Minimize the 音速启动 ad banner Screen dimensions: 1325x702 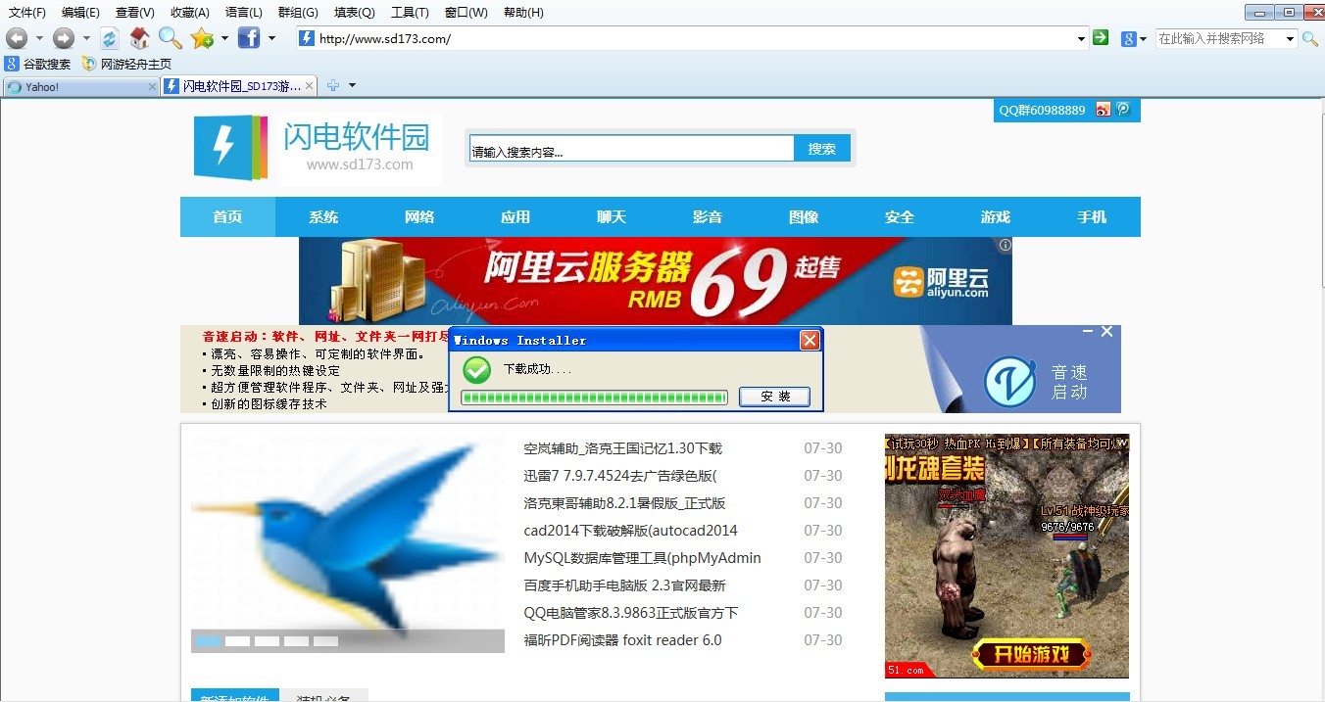(1087, 332)
